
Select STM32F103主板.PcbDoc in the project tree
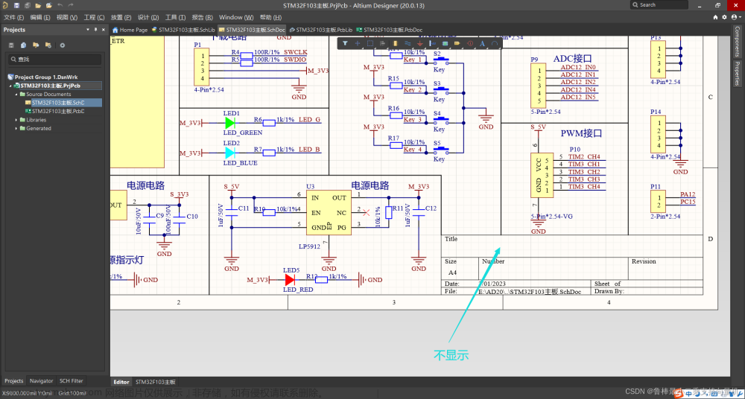click(x=57, y=111)
